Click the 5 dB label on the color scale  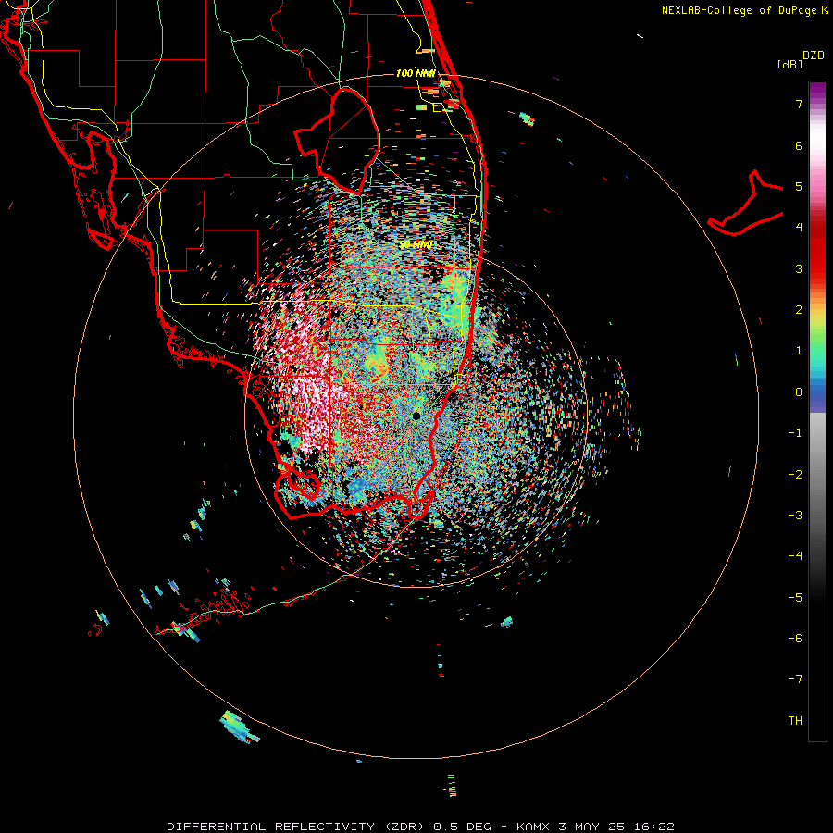tap(799, 186)
